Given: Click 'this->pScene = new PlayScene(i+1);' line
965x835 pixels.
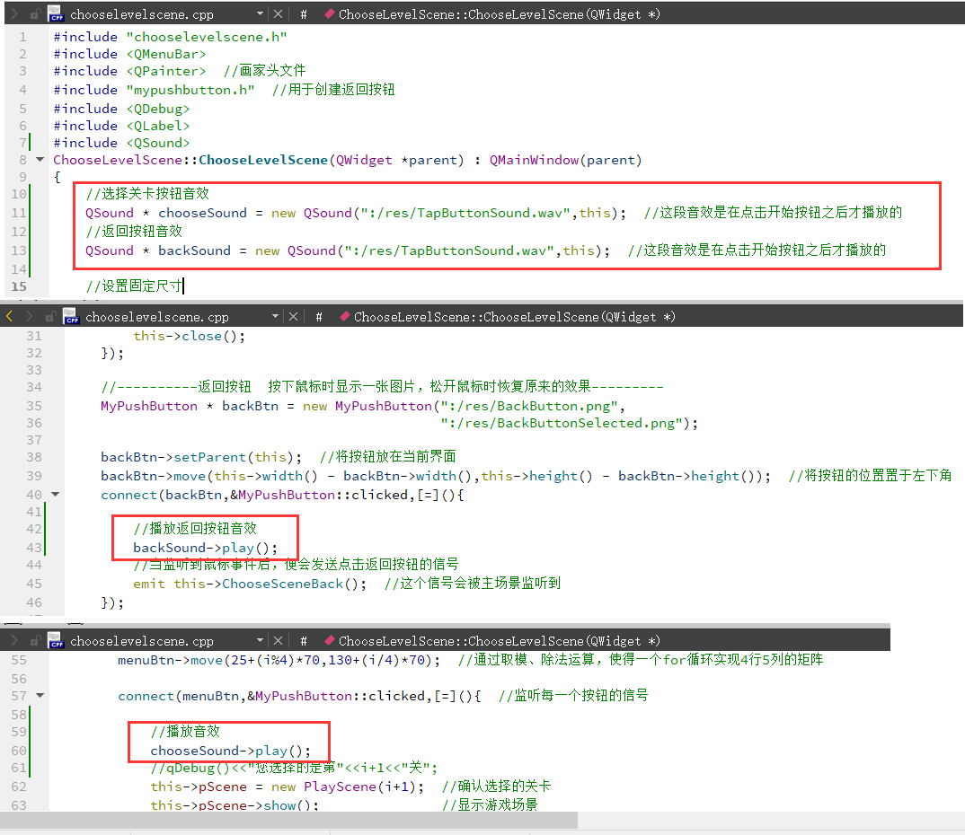Looking at the screenshot, I should [287, 787].
